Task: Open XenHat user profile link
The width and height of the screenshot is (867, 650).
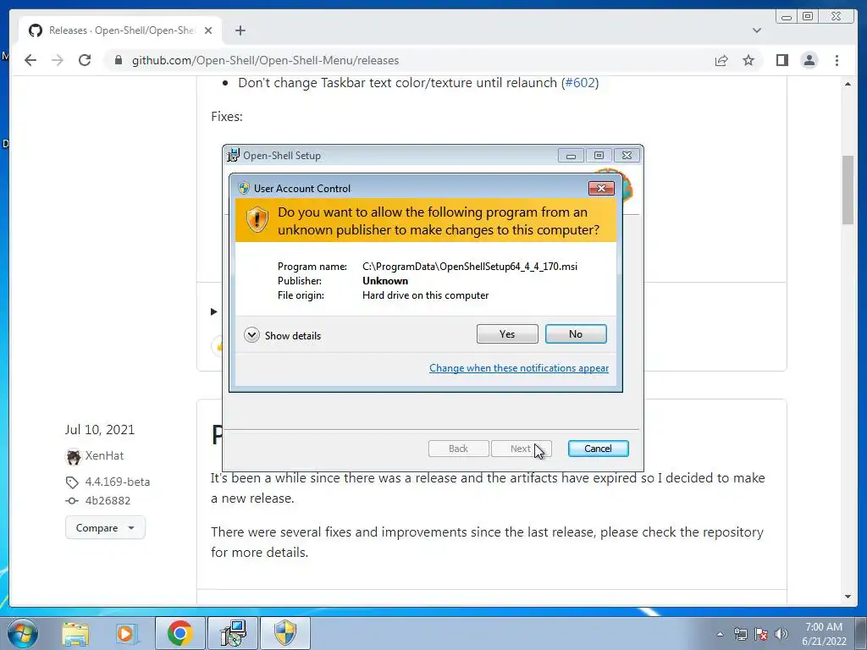Action: pyautogui.click(x=104, y=455)
